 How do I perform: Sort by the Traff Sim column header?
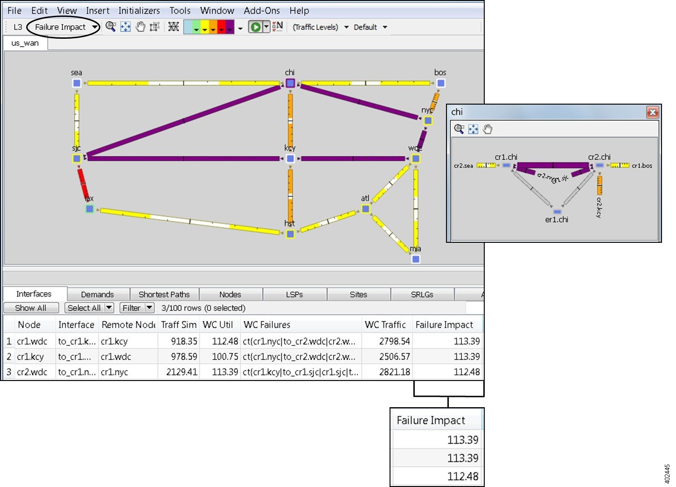click(179, 325)
